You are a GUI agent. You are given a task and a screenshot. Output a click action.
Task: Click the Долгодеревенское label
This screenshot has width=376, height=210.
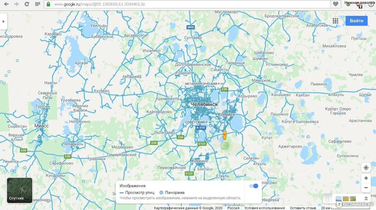[x=193, y=64]
